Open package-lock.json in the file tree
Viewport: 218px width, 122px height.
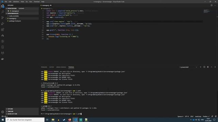click(15, 21)
